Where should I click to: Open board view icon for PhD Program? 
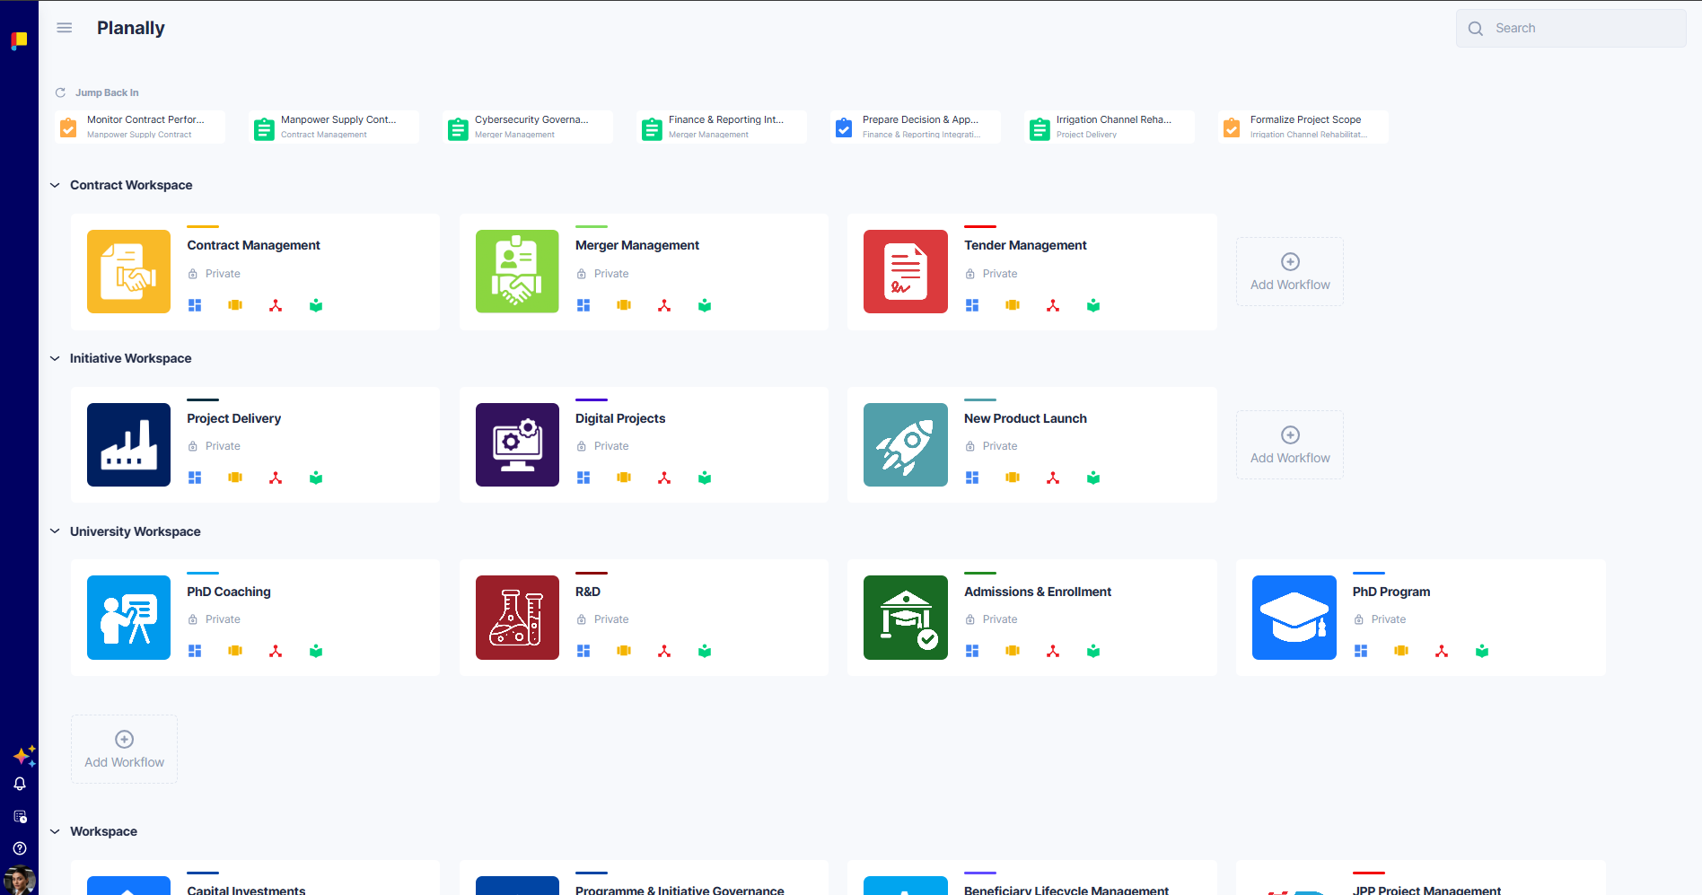pos(1361,651)
